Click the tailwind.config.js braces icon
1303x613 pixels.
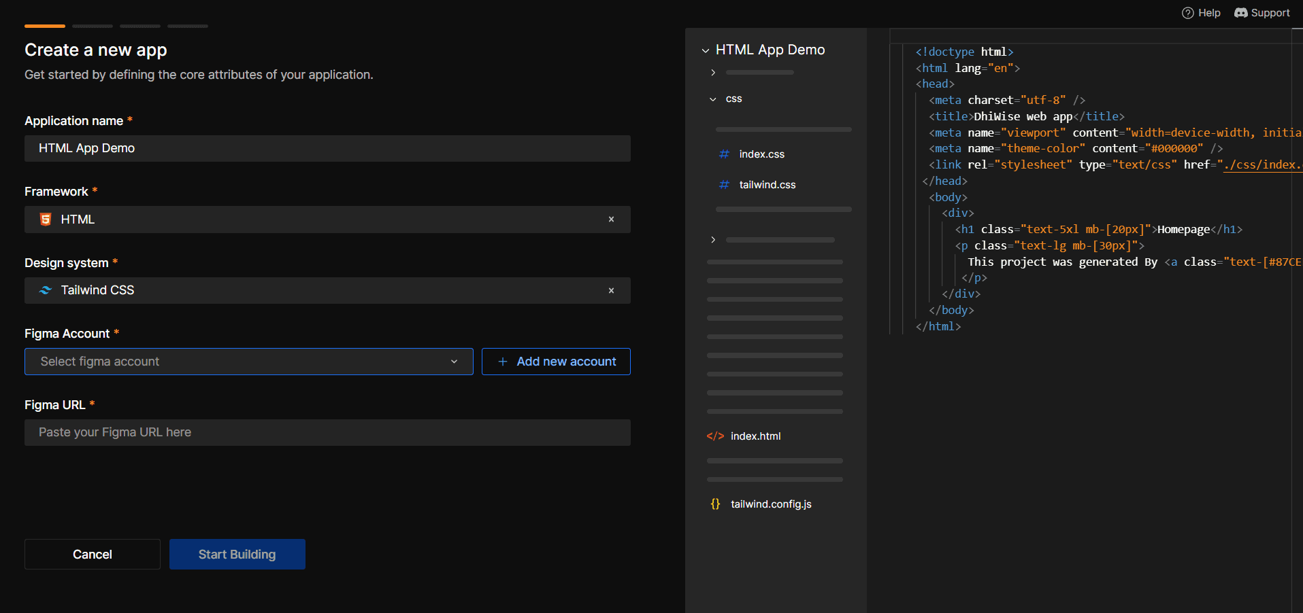click(715, 504)
